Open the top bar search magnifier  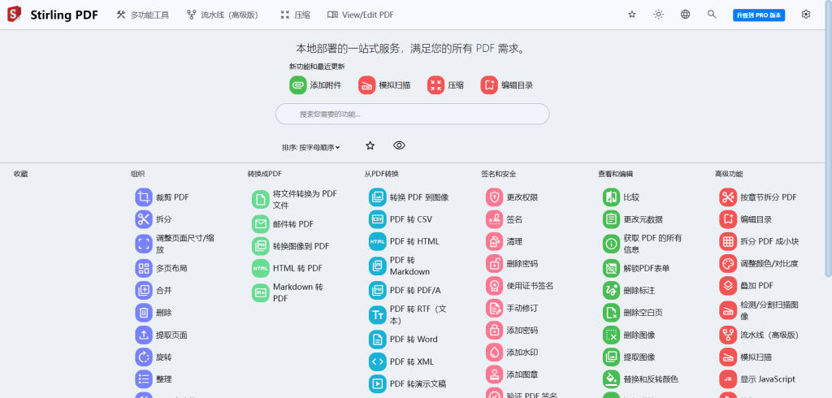(712, 15)
